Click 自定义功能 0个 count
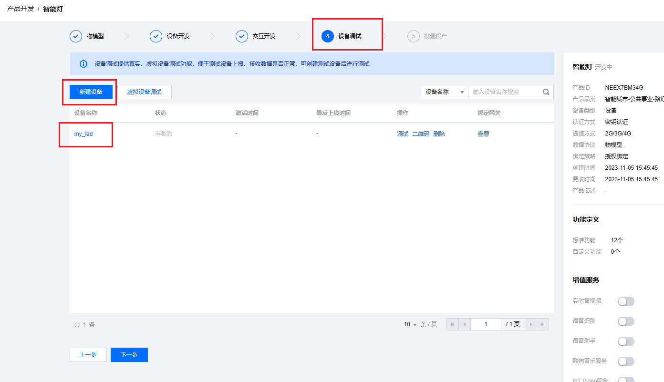 click(x=615, y=252)
